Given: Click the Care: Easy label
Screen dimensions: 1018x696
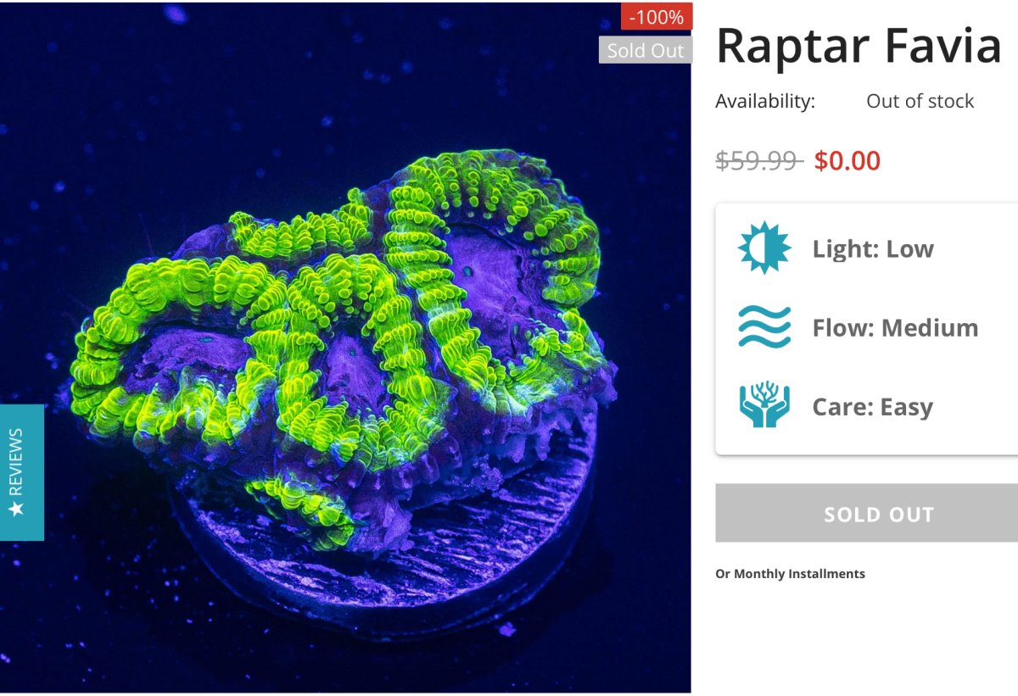Looking at the screenshot, I should 872,407.
